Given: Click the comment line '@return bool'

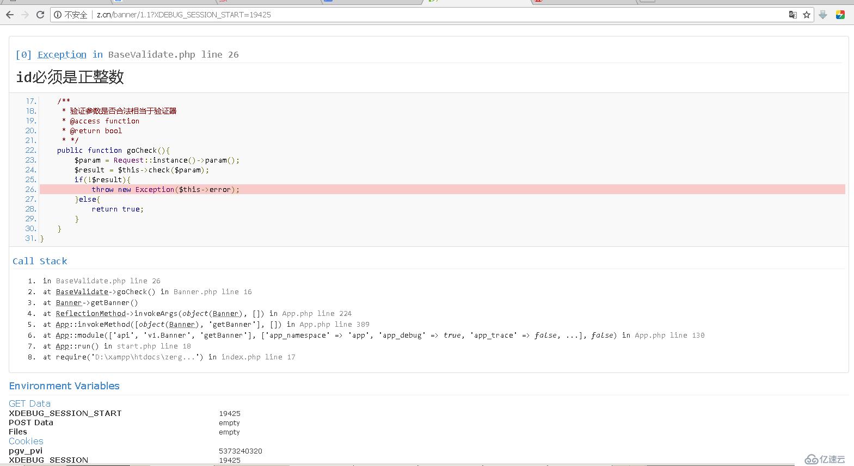Looking at the screenshot, I should point(96,131).
